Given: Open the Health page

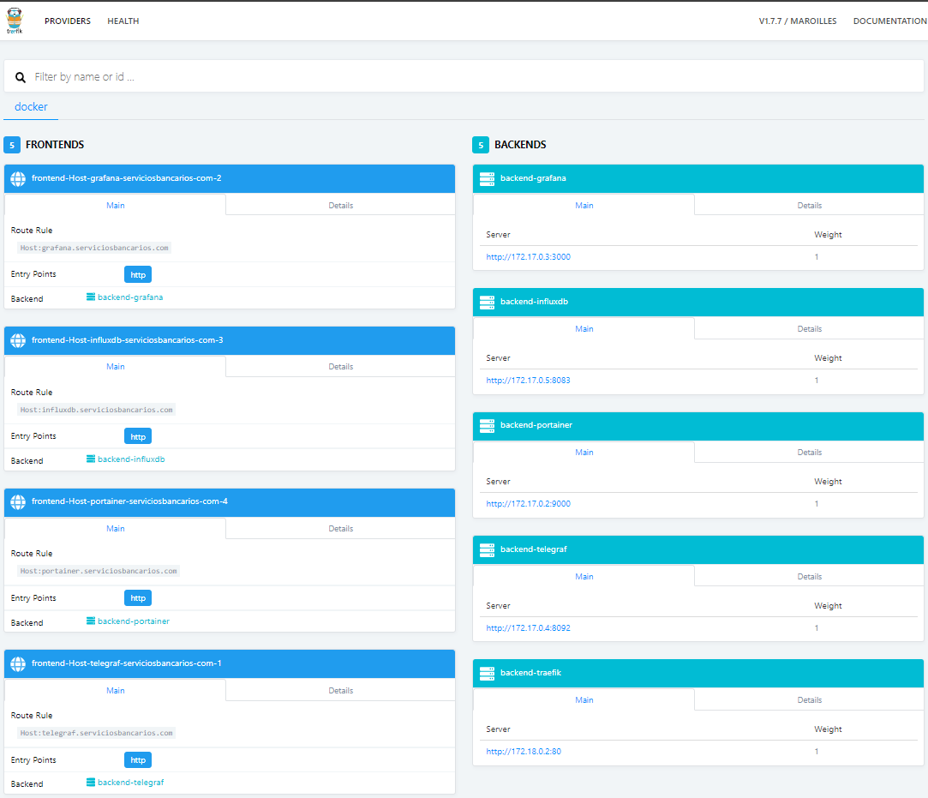Looking at the screenshot, I should point(123,21).
